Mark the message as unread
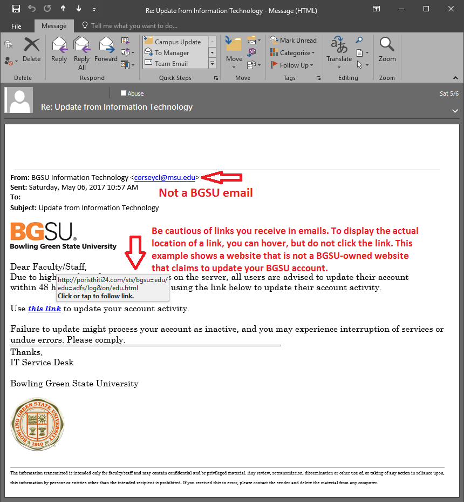Screen dimensions: 464x502 (294, 41)
